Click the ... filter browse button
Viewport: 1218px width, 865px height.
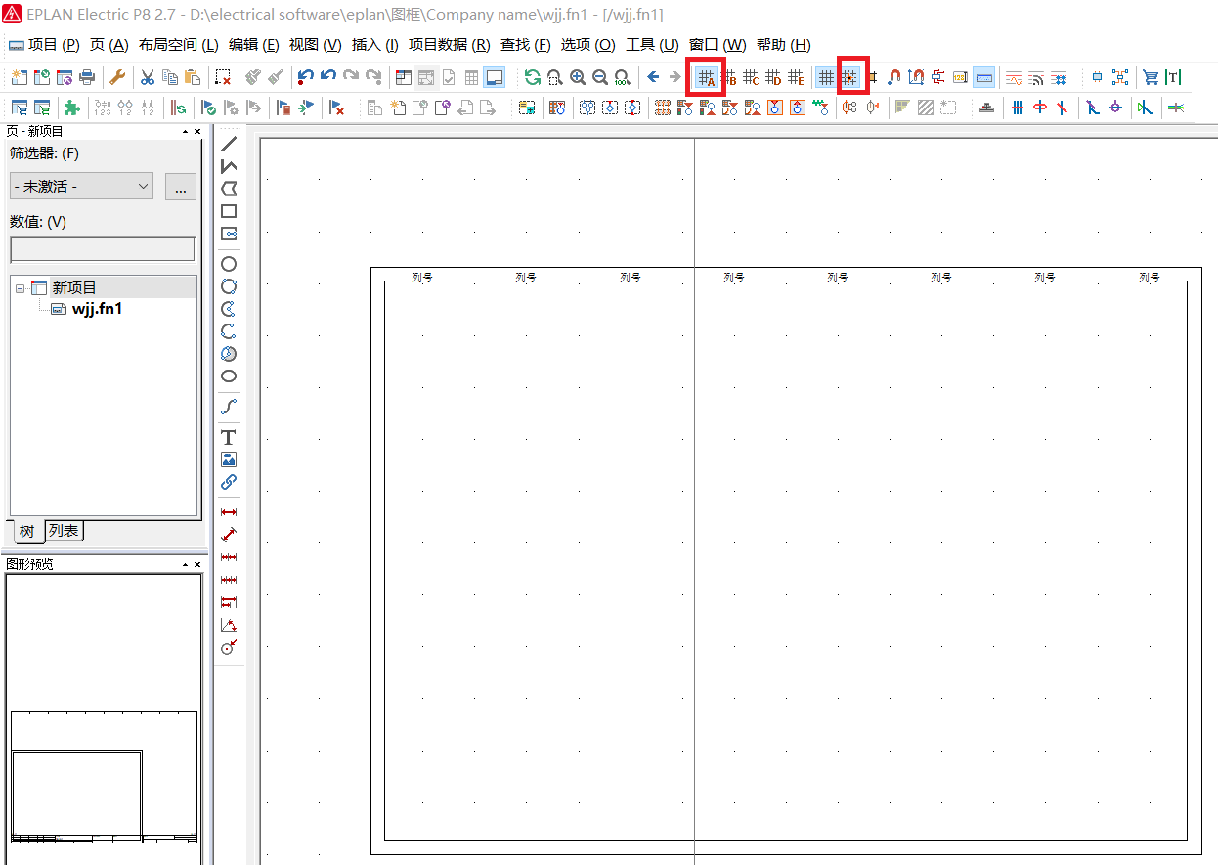(180, 187)
